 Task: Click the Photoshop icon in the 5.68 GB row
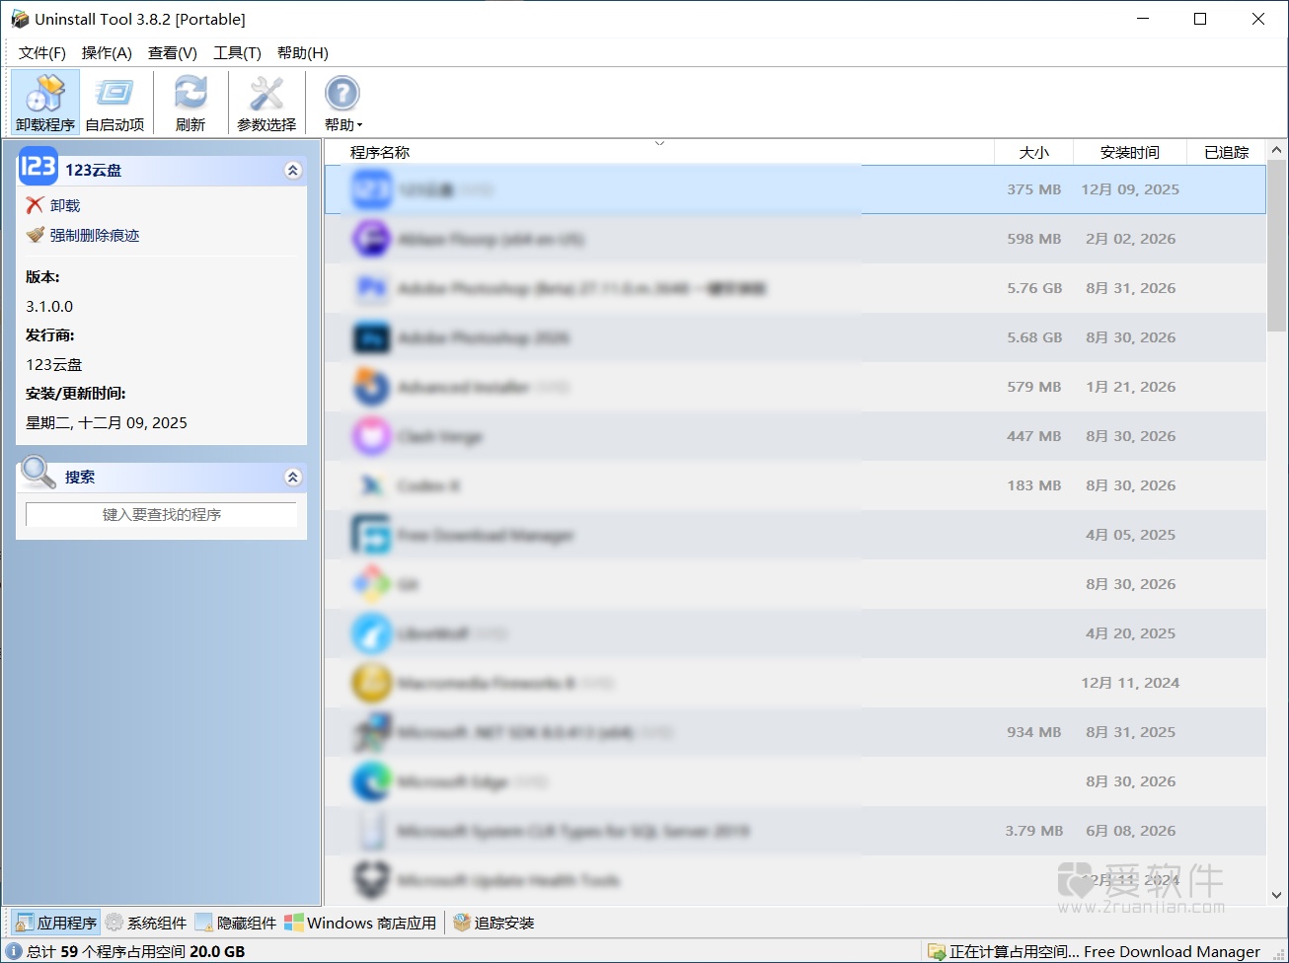372,337
